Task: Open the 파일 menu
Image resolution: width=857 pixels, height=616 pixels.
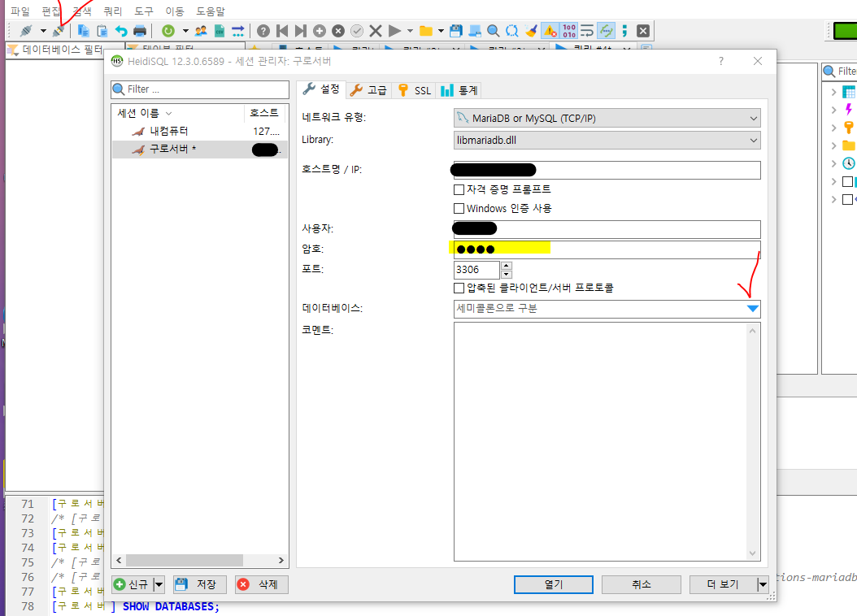Action: pos(20,11)
